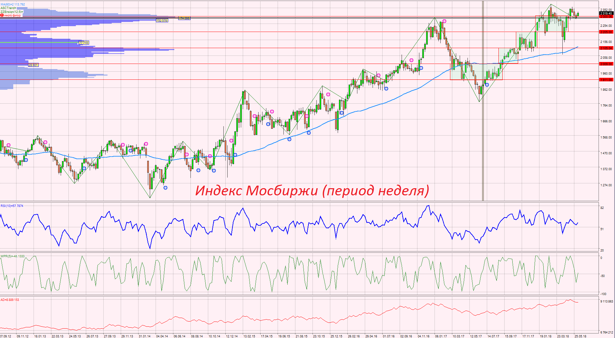Click the 18.01.13 date on the time axis
This screenshot has height=338, width=615.
40,336
